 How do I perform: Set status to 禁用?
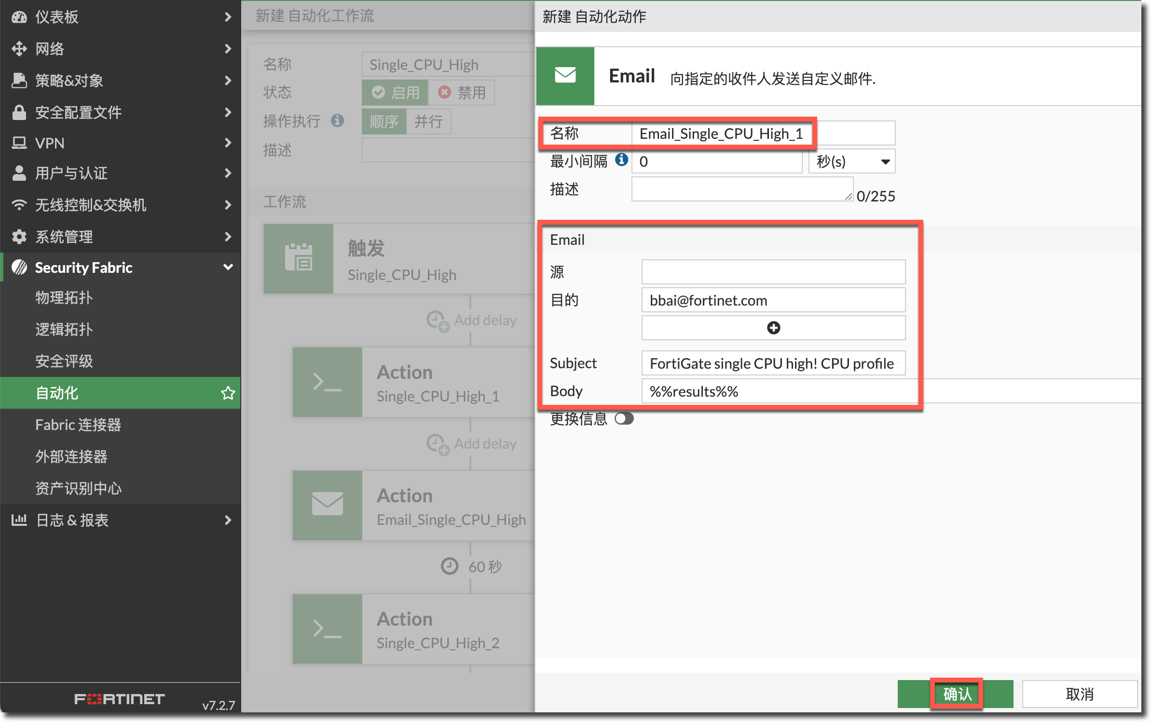pyautogui.click(x=462, y=93)
